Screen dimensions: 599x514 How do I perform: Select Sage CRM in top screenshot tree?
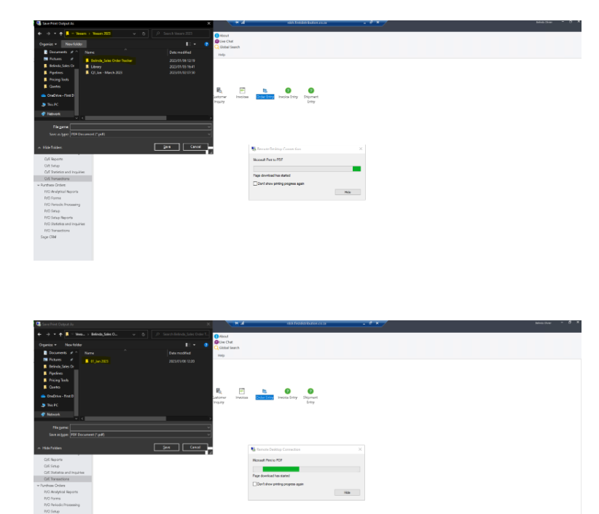coord(48,237)
